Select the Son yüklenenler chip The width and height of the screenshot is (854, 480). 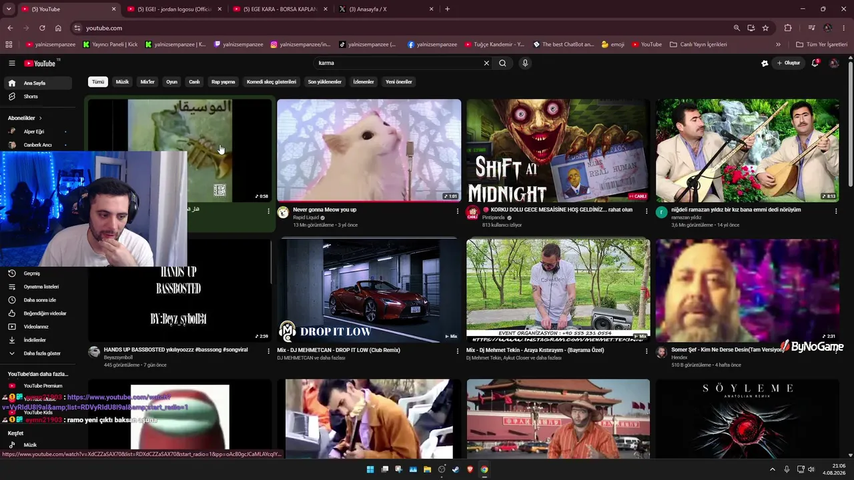325,82
